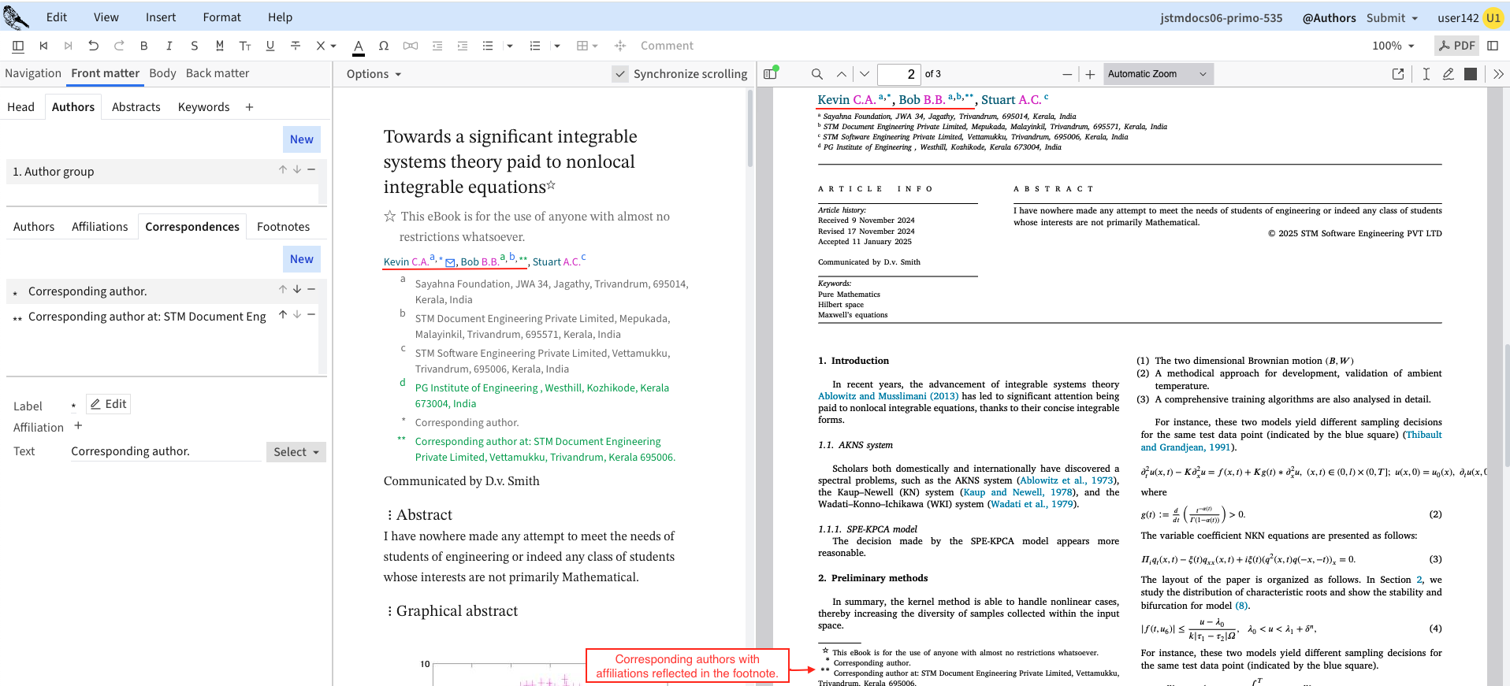Click the Ablowitz and Musslimani (2013) citation link
The height and width of the screenshot is (686, 1510).
pyautogui.click(x=887, y=396)
